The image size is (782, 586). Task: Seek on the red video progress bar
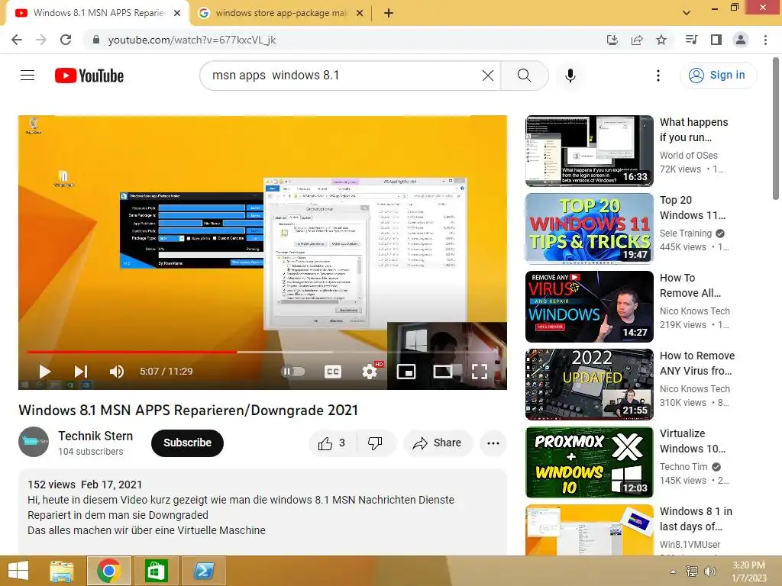click(x=131, y=352)
